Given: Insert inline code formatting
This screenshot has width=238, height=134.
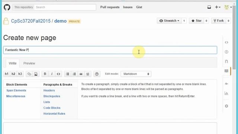Looking at the screenshot, I should 58,74.
